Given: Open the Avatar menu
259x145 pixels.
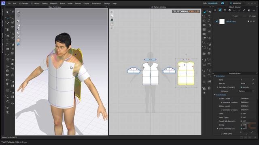Looking at the screenshot, I should (x=70, y=3).
